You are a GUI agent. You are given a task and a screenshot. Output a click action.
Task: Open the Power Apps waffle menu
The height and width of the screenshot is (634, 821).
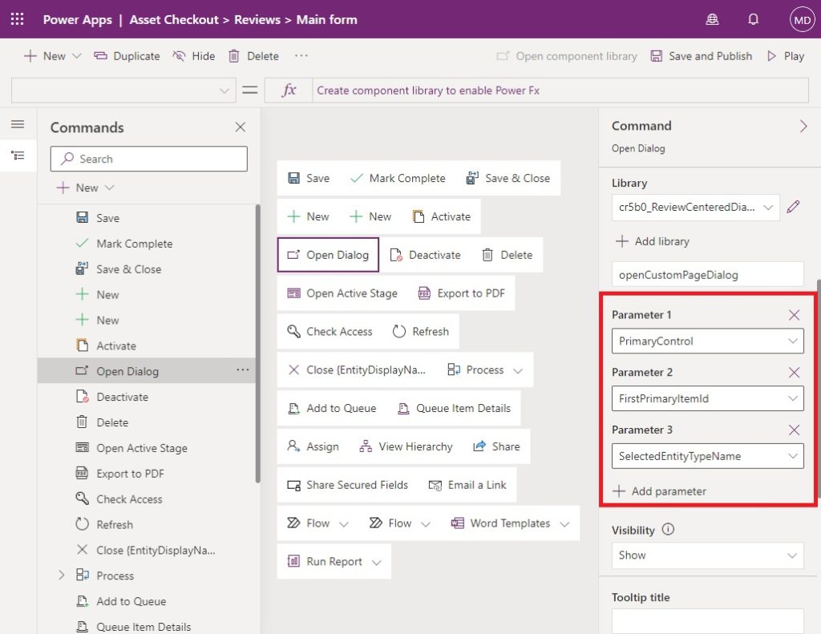tap(16, 19)
